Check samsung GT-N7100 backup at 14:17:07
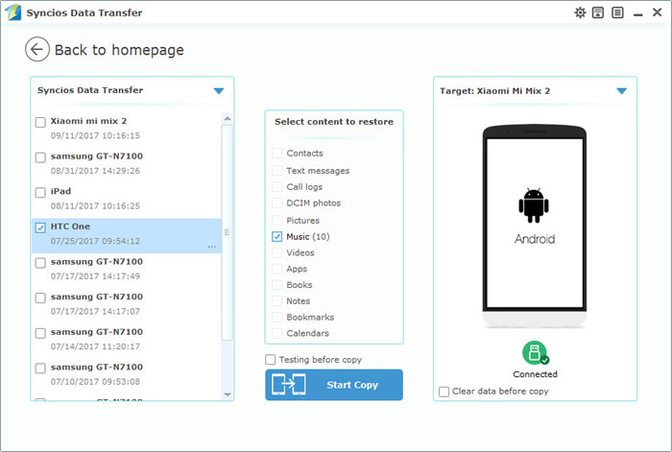Viewport: 672px width, 452px height. point(40,297)
